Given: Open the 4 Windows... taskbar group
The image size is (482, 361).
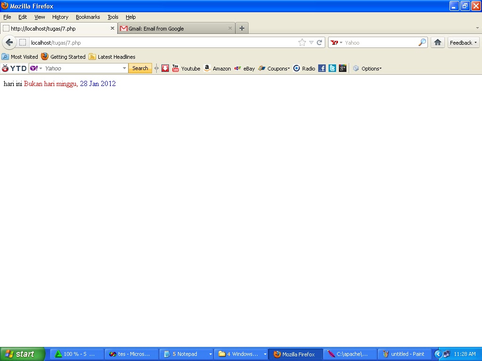Looking at the screenshot, I should [x=241, y=354].
